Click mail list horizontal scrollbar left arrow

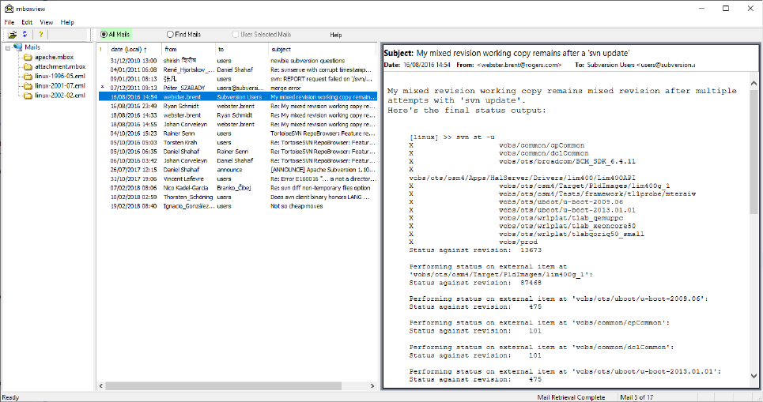(101, 386)
